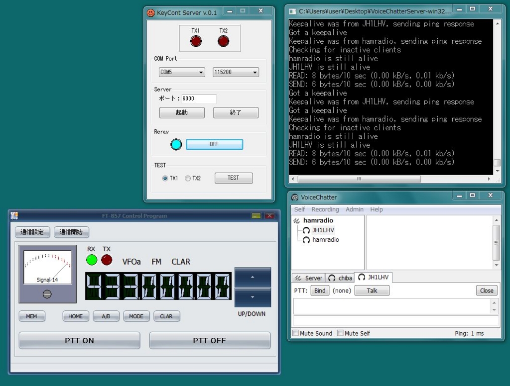The height and width of the screenshot is (386, 510).
Task: Click the frequency DOWN arrow button
Action: 253,297
